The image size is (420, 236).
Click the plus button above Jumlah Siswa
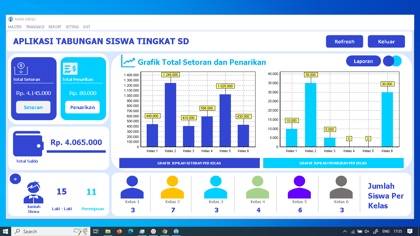pos(15,179)
